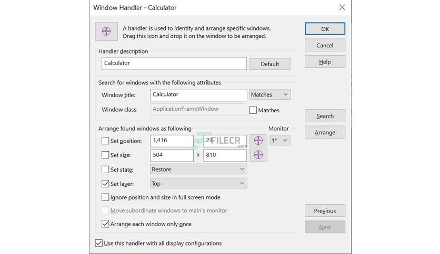Click the crosshair handler icon beside the description text
The image size is (440, 254).
click(x=106, y=31)
